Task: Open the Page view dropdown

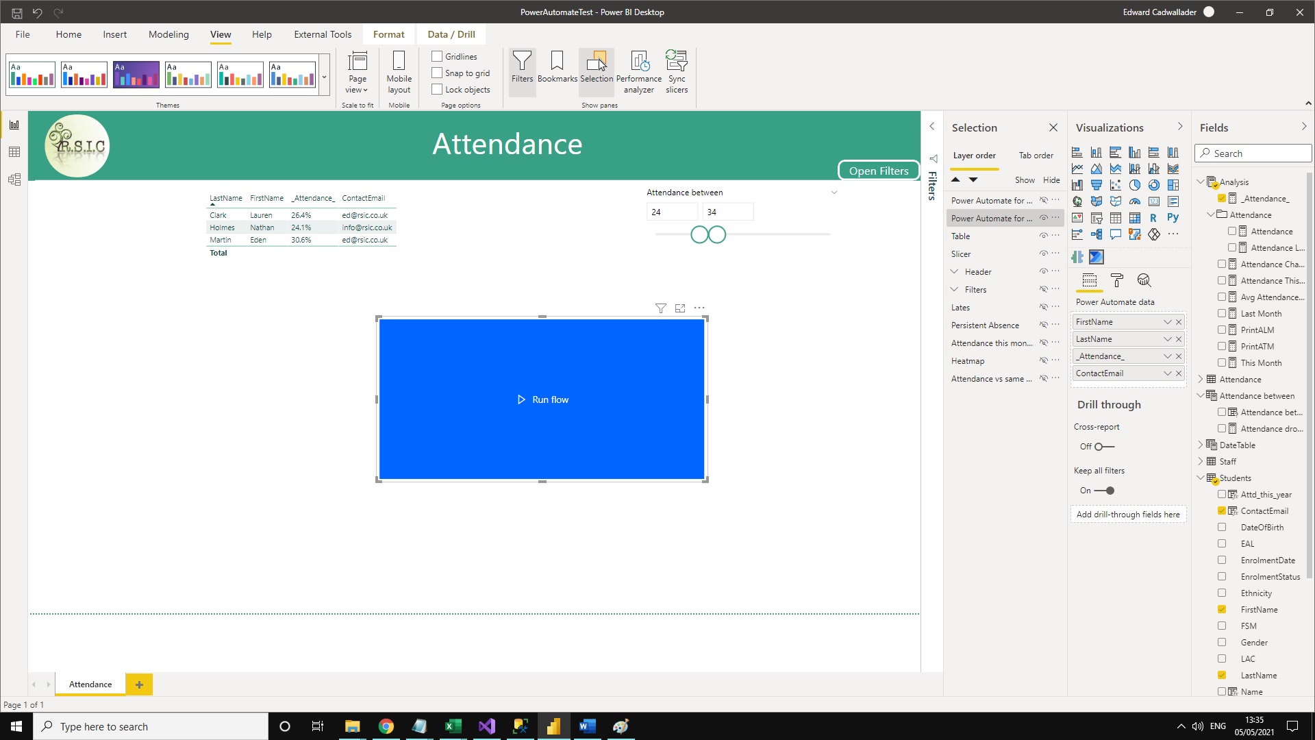Action: (x=358, y=72)
